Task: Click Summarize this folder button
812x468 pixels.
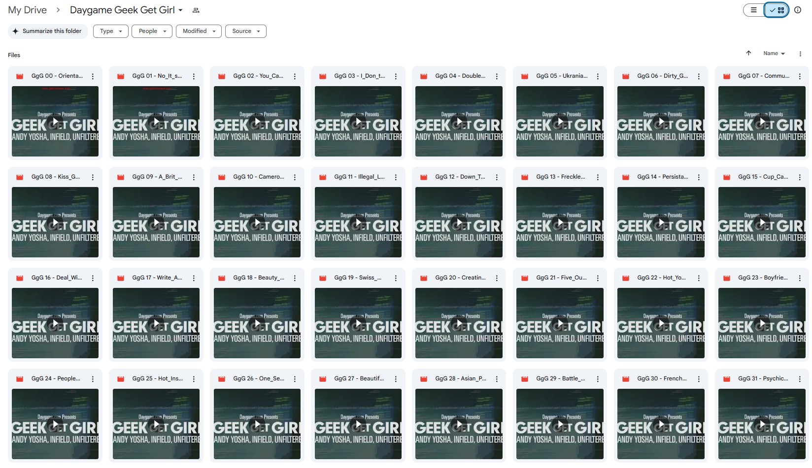Action: tap(48, 31)
